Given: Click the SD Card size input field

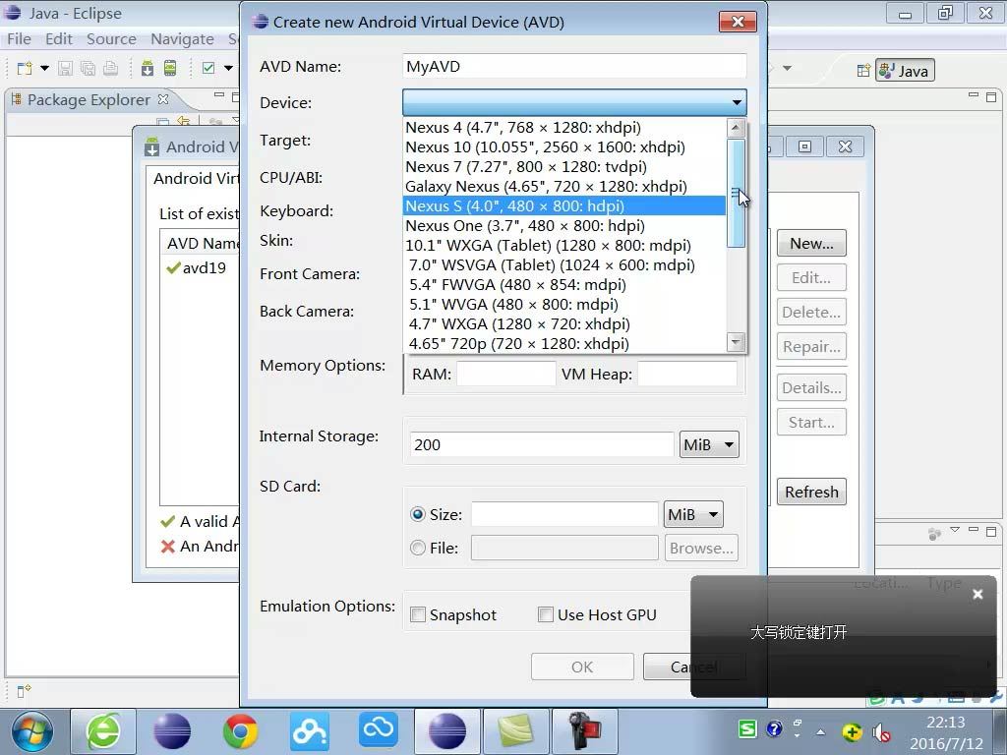Looking at the screenshot, I should (x=564, y=514).
